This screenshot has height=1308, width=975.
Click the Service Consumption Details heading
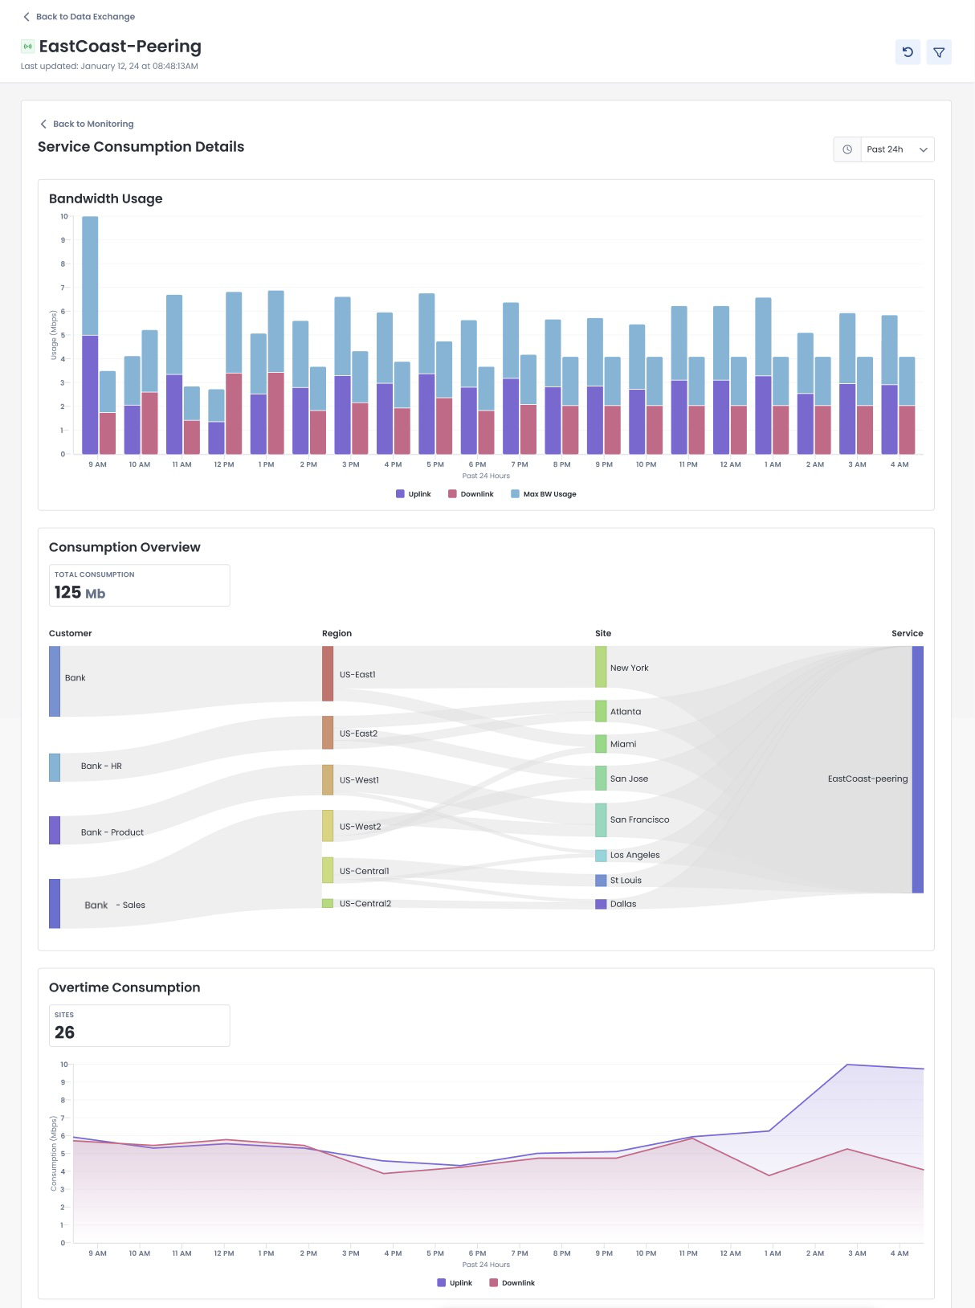pyautogui.click(x=141, y=147)
